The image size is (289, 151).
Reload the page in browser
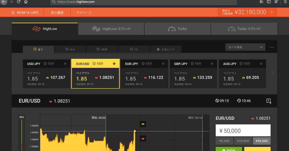pos(18,2)
